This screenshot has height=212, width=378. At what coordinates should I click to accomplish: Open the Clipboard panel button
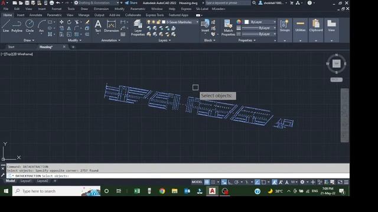tap(316, 30)
